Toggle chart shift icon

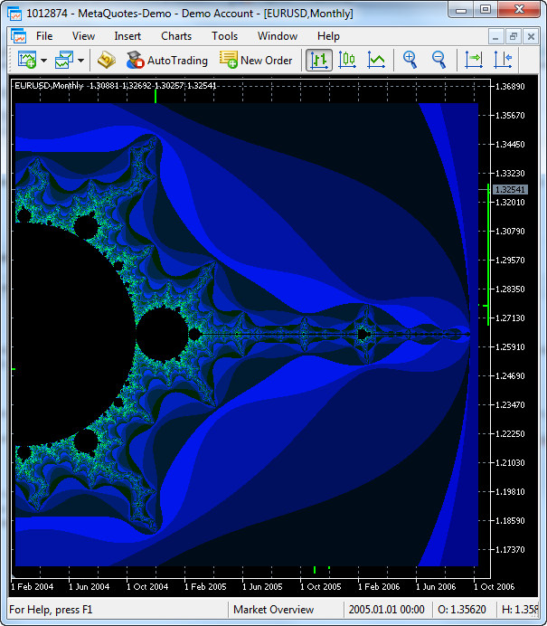(503, 61)
